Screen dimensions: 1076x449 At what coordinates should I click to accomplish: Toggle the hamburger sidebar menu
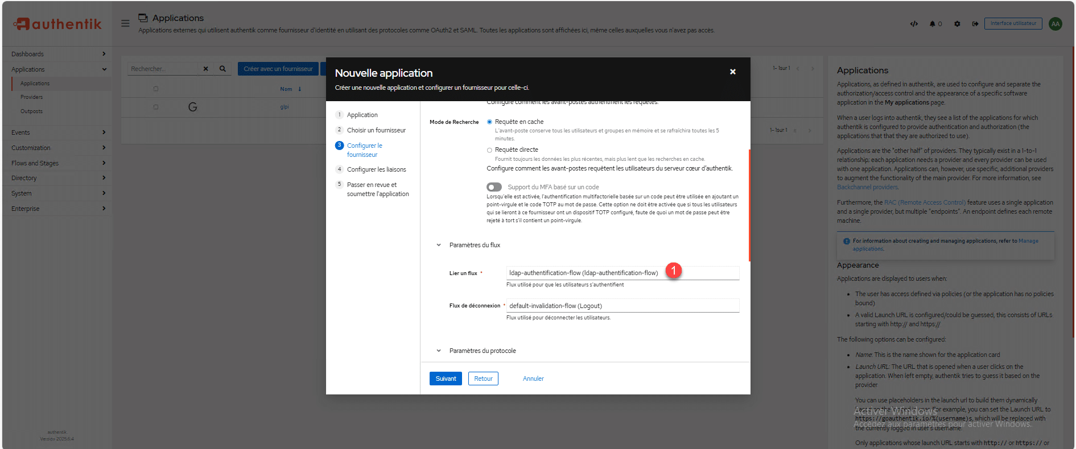125,23
